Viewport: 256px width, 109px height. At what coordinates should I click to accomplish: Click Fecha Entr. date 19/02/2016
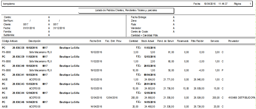click(96, 71)
